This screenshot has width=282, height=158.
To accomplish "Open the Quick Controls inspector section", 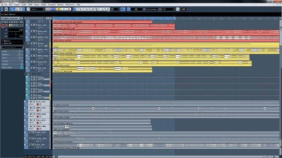I will [12, 68].
